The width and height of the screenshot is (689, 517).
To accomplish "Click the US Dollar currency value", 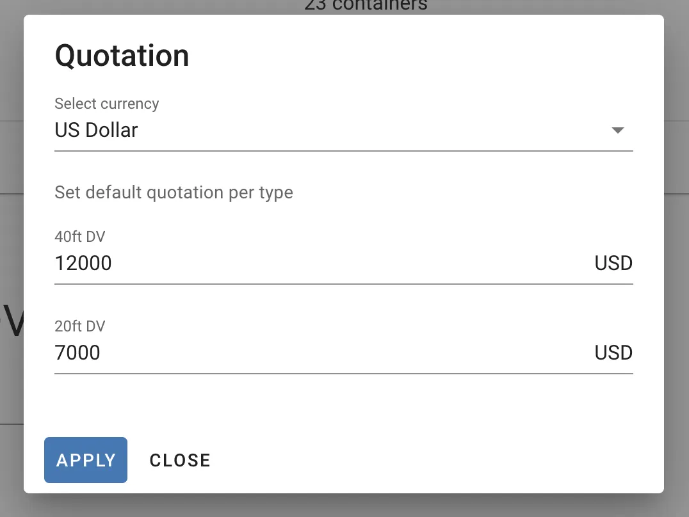I will point(96,130).
